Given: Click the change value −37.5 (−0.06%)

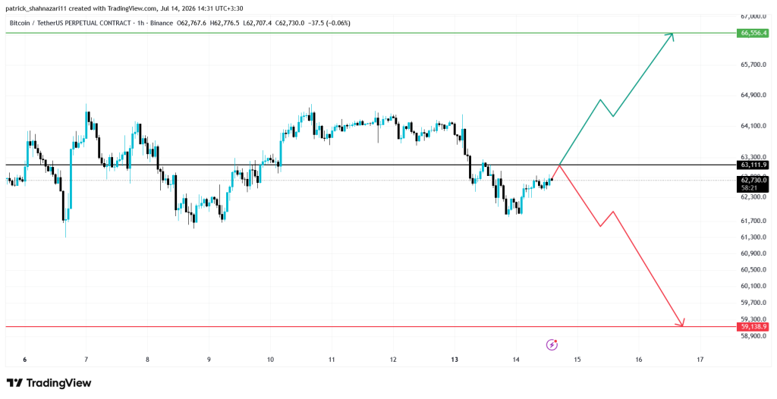Looking at the screenshot, I should (329, 24).
